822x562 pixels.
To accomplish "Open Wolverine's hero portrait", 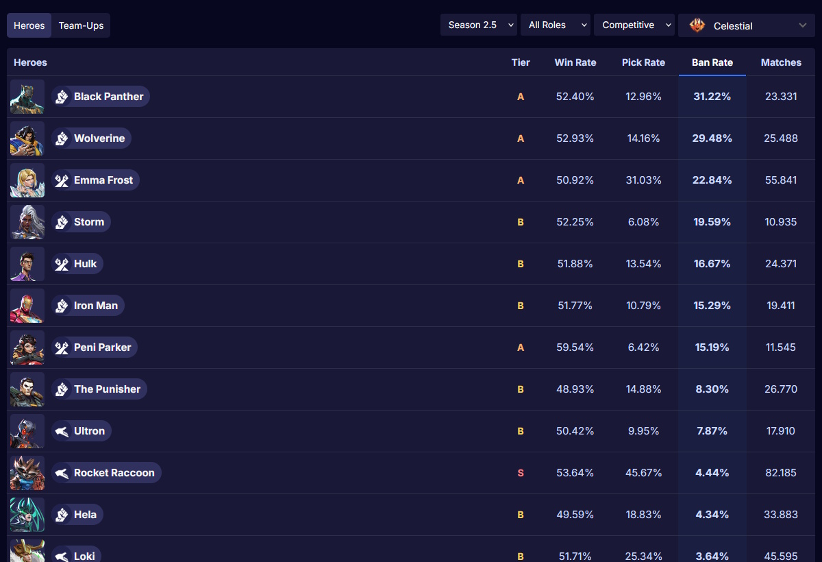I will 27,138.
